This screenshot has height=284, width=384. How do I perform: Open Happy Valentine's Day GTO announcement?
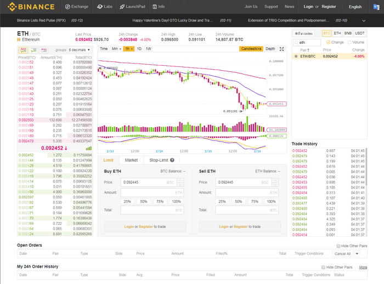point(172,20)
